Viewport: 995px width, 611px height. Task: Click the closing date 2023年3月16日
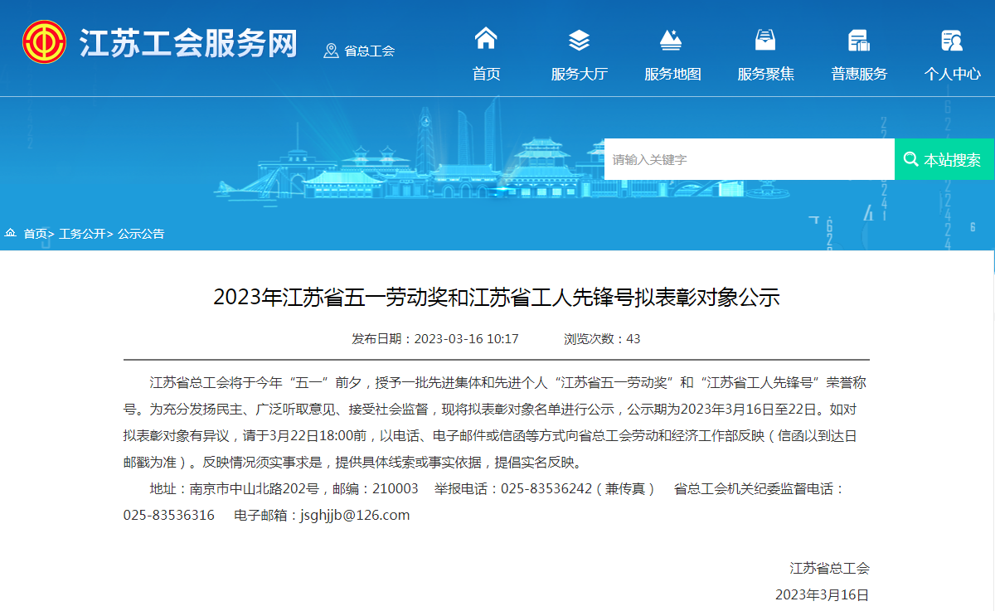pos(823,594)
